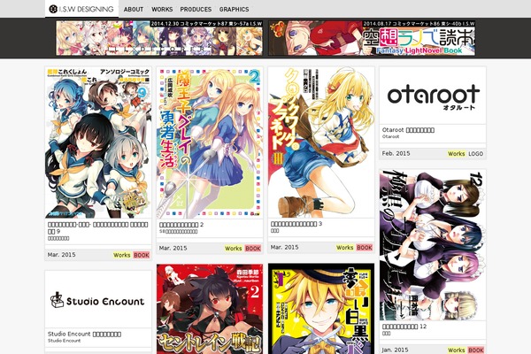Click BOOK tag under the volume 3 cover
The image size is (531, 354).
click(x=365, y=248)
